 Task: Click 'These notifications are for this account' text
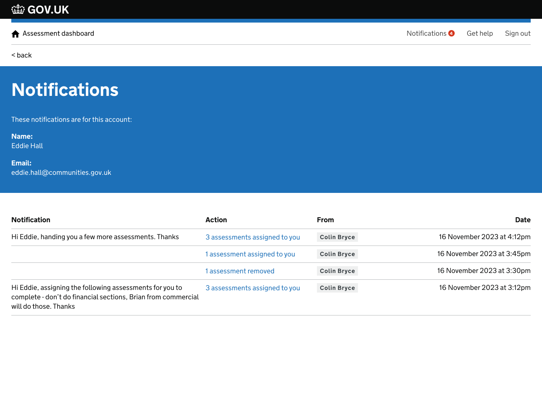point(72,120)
